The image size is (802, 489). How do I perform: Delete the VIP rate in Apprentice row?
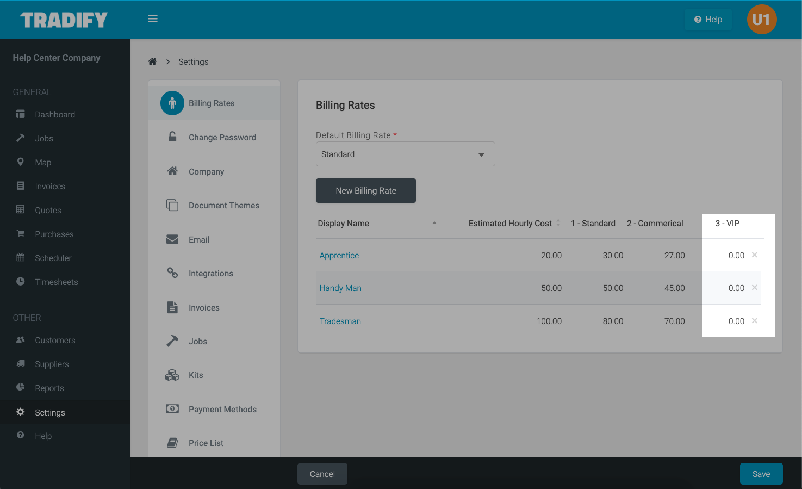[755, 255]
